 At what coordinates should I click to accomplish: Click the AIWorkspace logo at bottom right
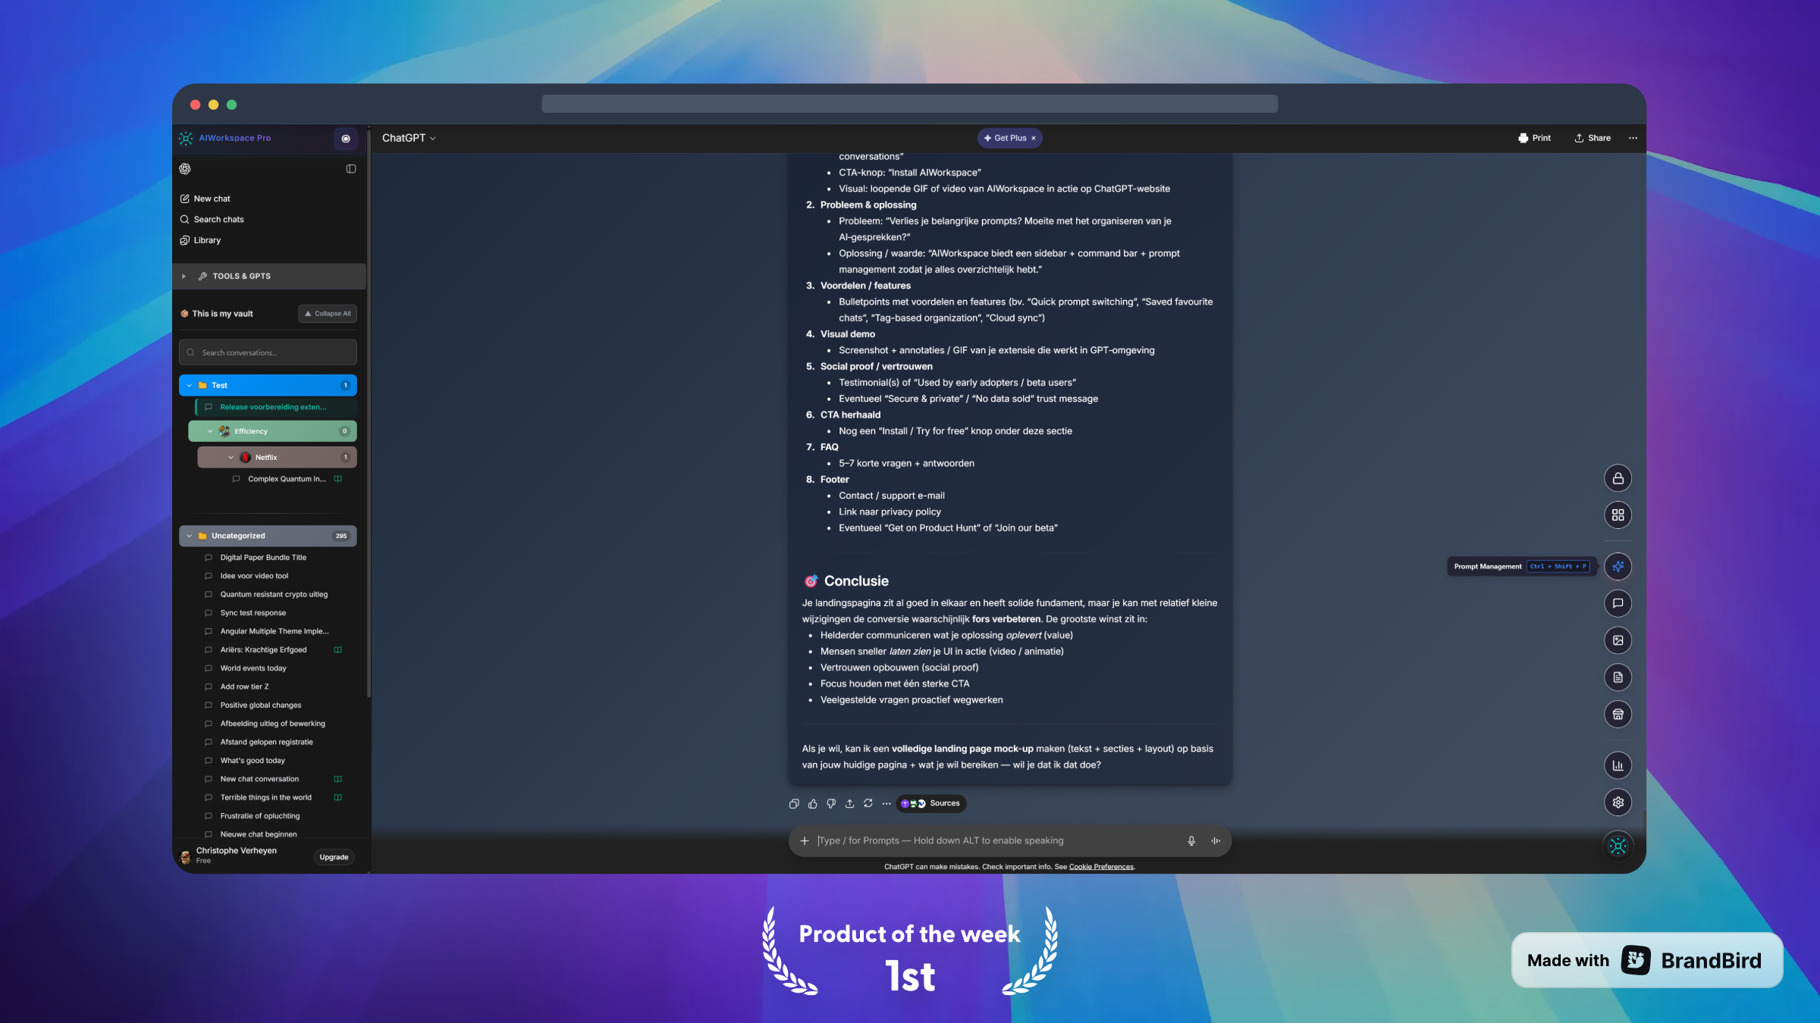1618,846
